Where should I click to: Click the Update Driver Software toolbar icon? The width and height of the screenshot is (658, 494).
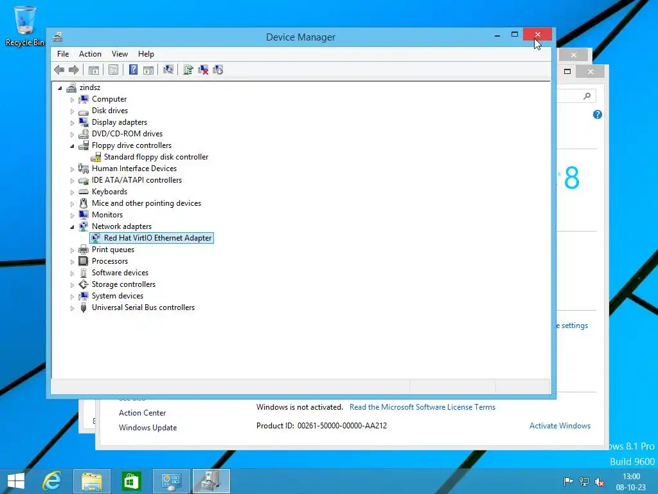tap(188, 69)
